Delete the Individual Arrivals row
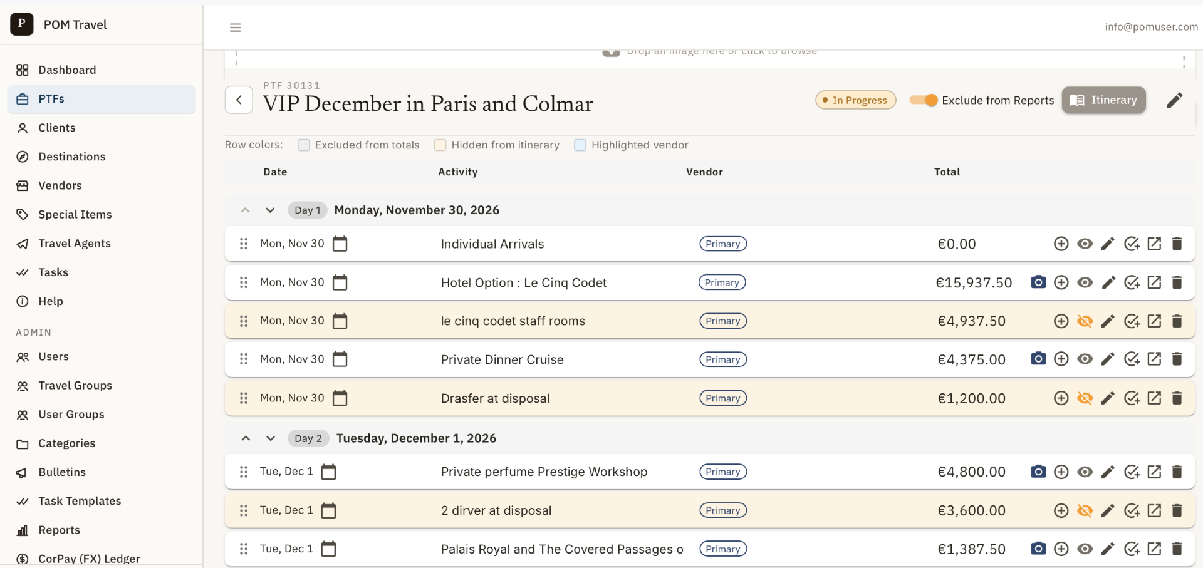1203x568 pixels. click(1177, 244)
